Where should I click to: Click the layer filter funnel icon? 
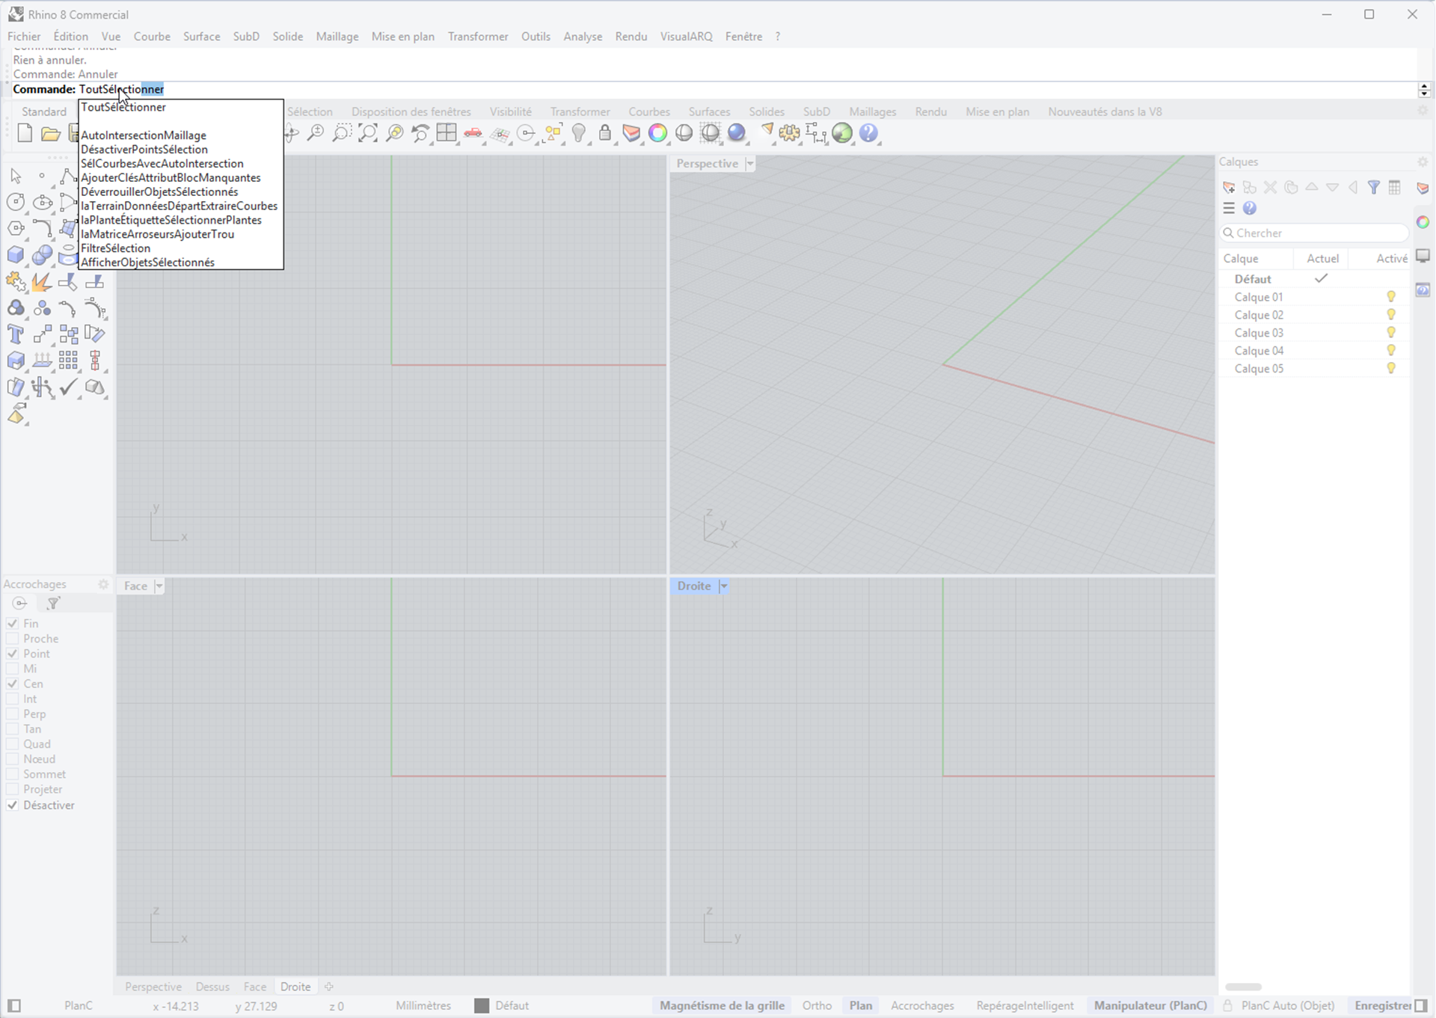[x=1374, y=188]
